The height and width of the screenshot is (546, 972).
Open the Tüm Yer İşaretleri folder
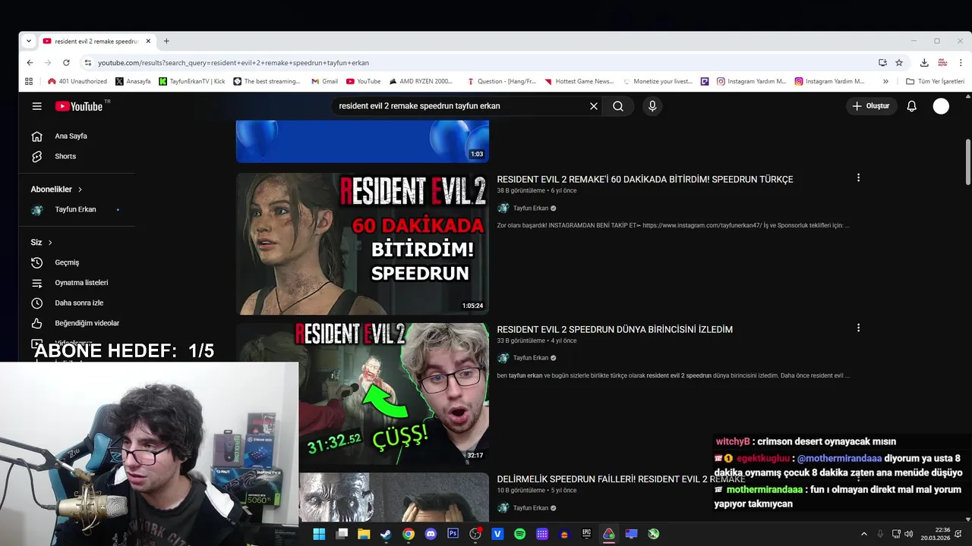pyautogui.click(x=935, y=81)
